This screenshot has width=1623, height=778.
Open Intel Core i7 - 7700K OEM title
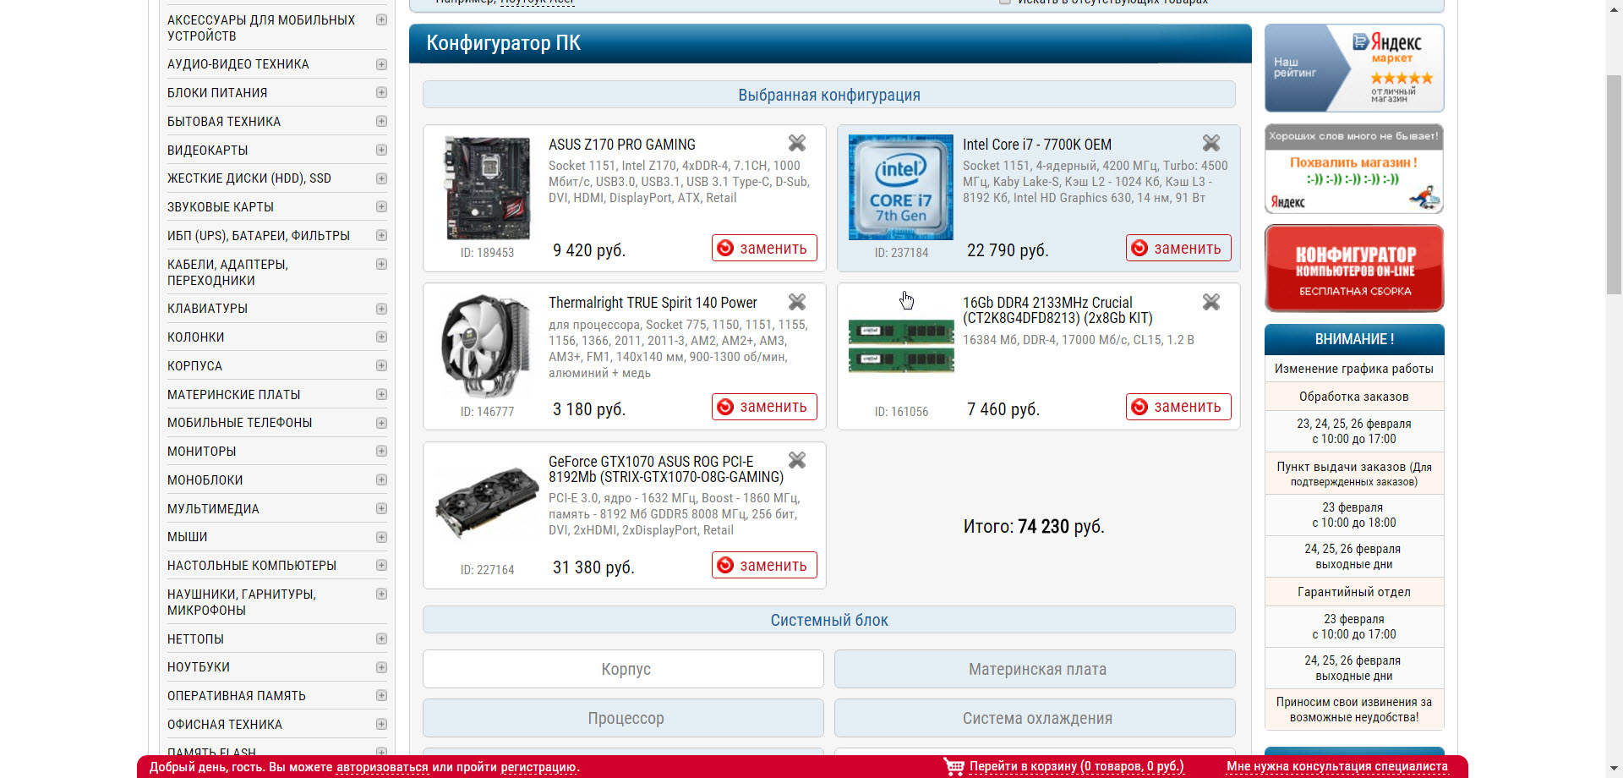[x=1037, y=145]
